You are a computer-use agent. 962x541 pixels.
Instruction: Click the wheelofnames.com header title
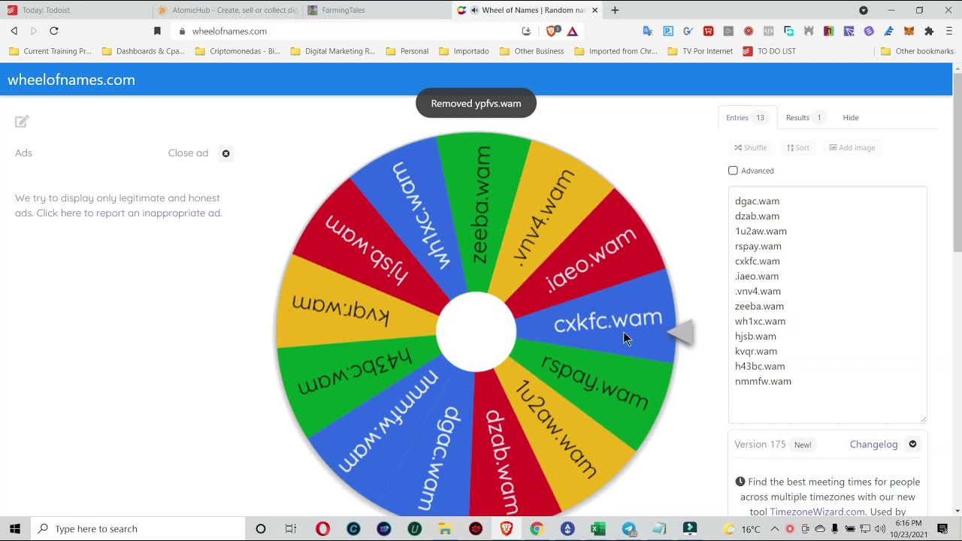71,80
